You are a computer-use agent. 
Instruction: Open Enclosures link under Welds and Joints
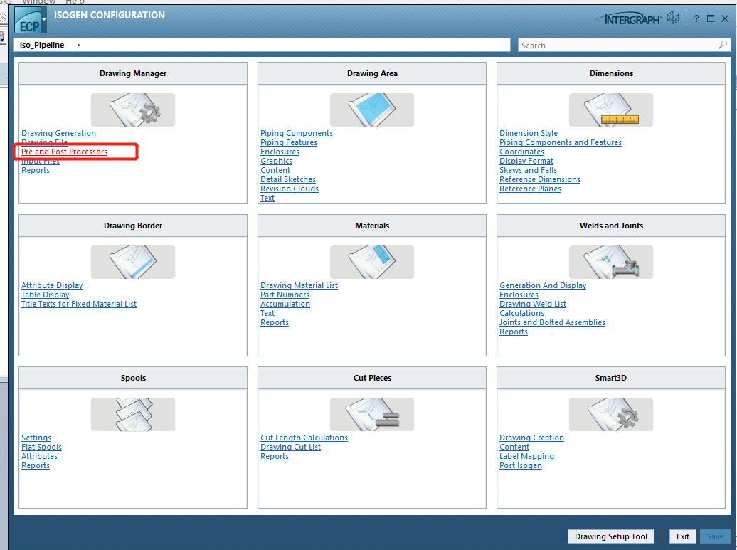click(x=519, y=295)
